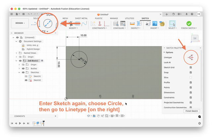Switch to the SHEET METAL tab
The image size is (212, 139).
click(x=81, y=18)
